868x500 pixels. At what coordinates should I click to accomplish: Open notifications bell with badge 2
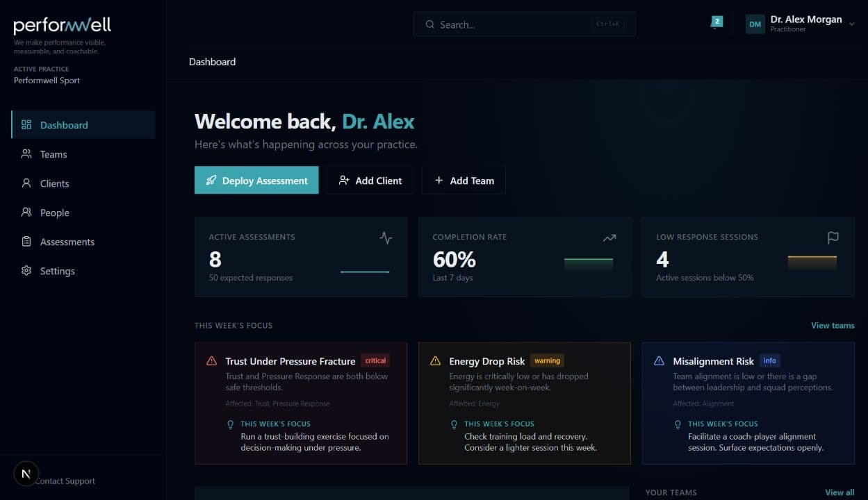click(715, 24)
